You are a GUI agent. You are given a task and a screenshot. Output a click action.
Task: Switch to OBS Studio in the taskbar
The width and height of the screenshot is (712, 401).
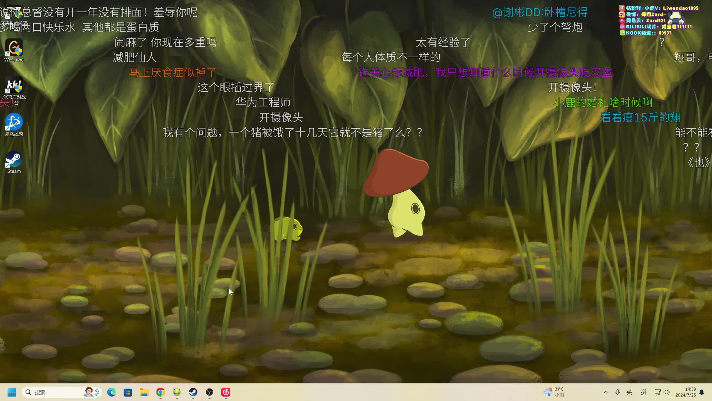209,392
